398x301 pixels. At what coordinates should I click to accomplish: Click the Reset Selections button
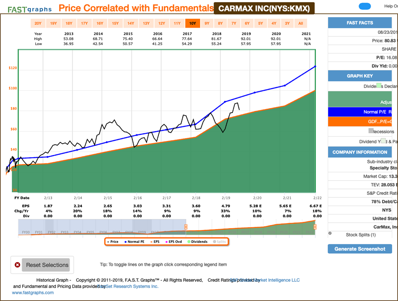point(46,265)
